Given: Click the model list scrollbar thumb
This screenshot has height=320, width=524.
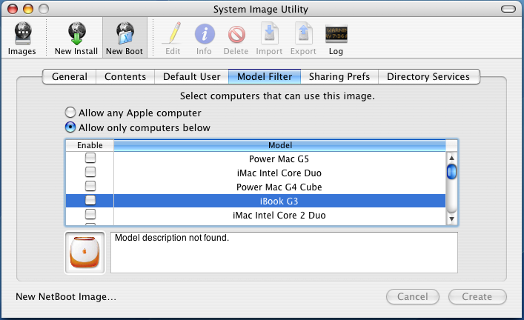Looking at the screenshot, I should point(451,172).
